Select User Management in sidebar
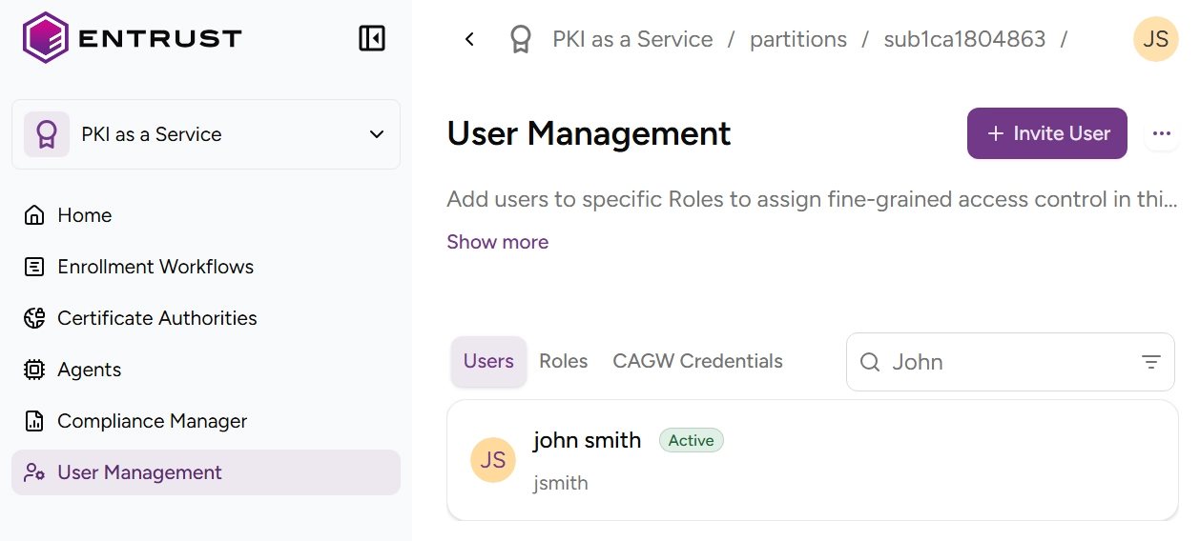The image size is (1200, 541). 206,472
